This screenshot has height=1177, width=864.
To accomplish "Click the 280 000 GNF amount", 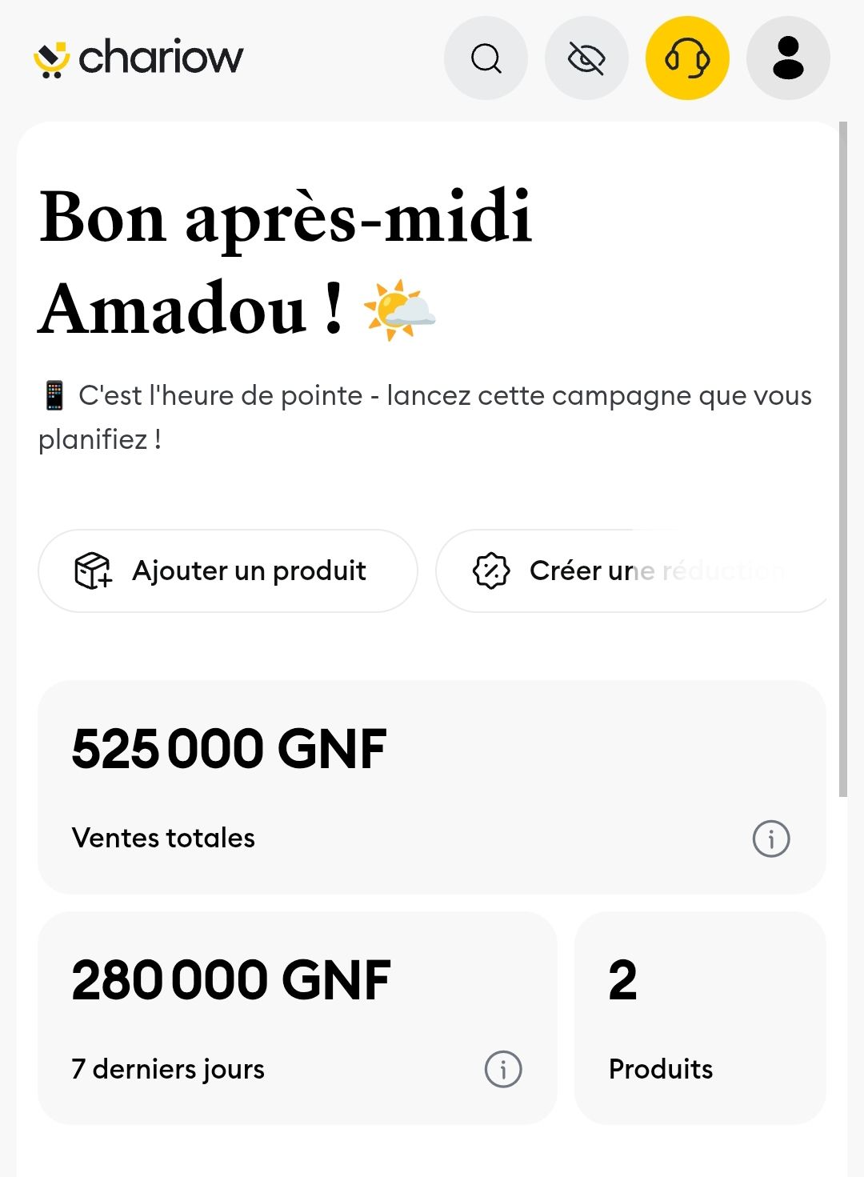I will click(x=231, y=980).
